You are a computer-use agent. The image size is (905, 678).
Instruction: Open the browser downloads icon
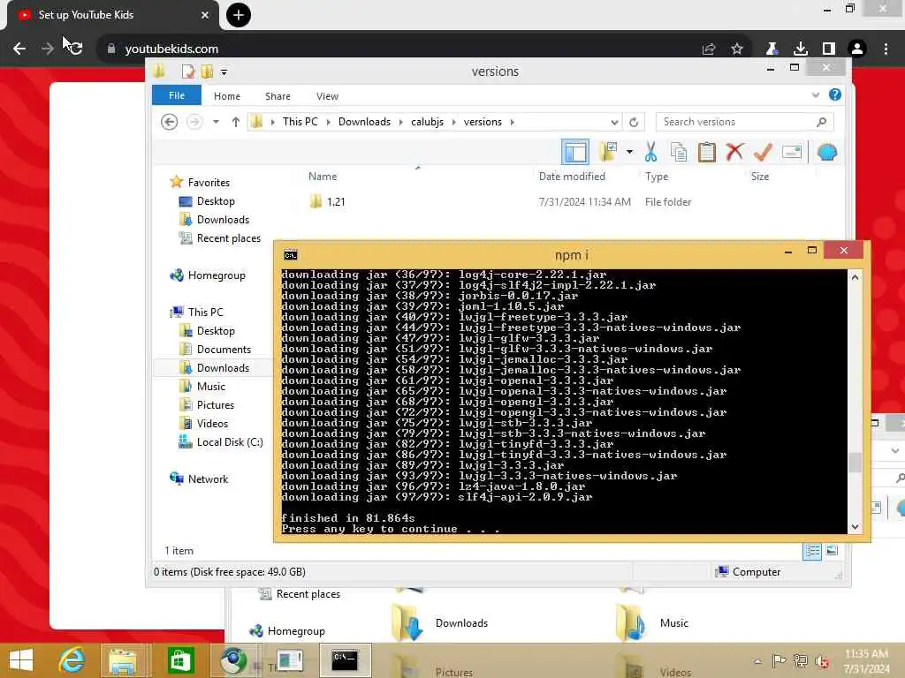pos(800,49)
